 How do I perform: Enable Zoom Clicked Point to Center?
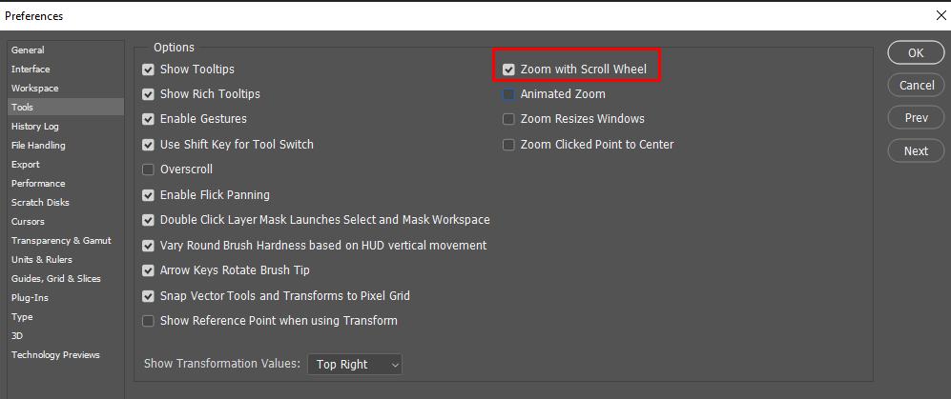pos(509,145)
